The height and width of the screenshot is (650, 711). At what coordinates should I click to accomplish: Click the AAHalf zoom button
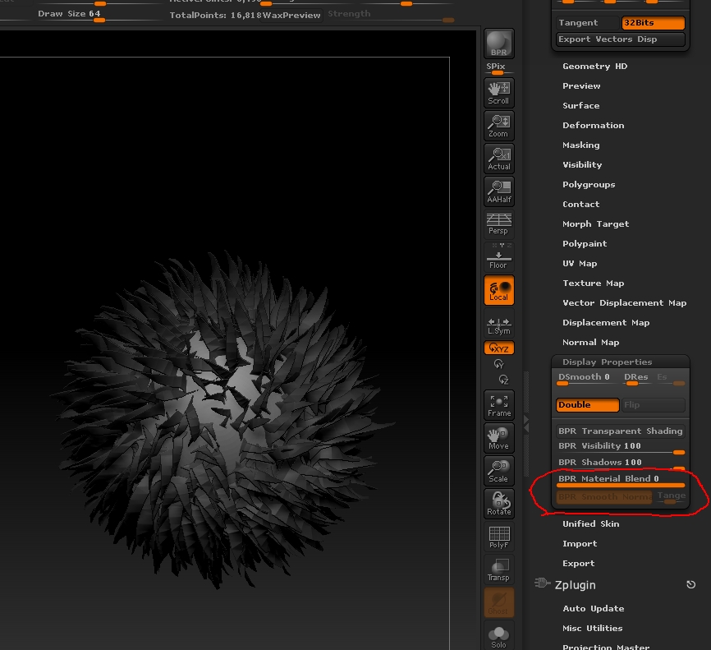[x=499, y=191]
